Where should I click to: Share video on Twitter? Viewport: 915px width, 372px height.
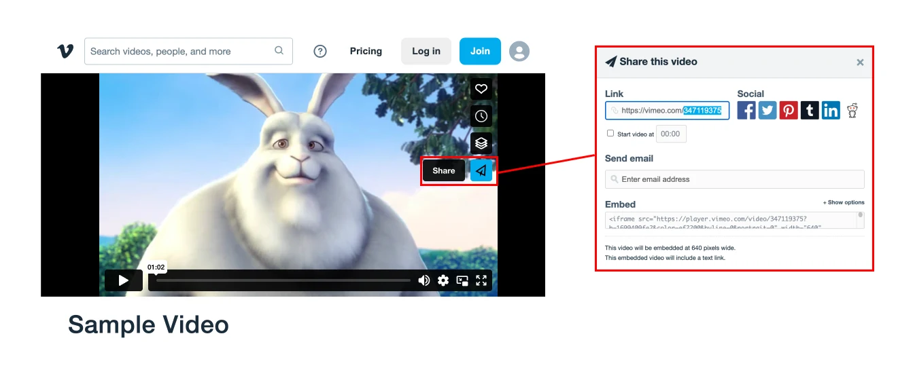coord(767,110)
